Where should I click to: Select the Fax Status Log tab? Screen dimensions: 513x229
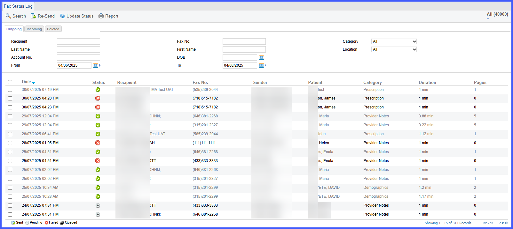(x=18, y=6)
